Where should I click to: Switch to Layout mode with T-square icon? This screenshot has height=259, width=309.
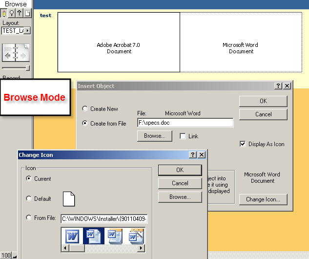click(x=20, y=13)
